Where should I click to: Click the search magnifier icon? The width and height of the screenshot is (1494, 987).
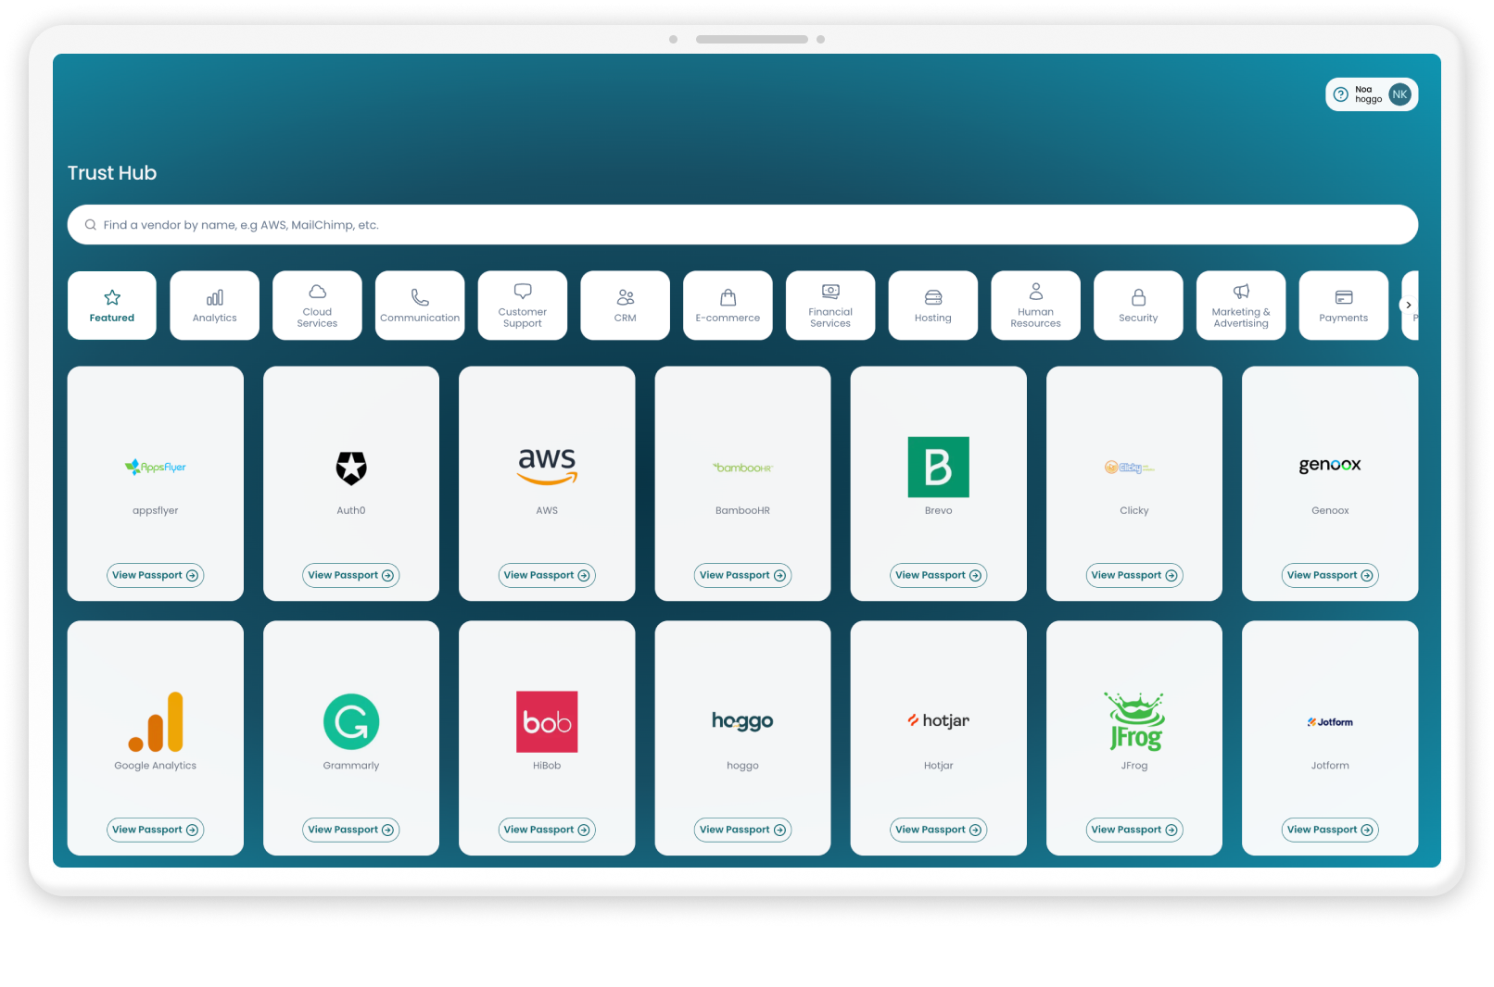pos(91,225)
